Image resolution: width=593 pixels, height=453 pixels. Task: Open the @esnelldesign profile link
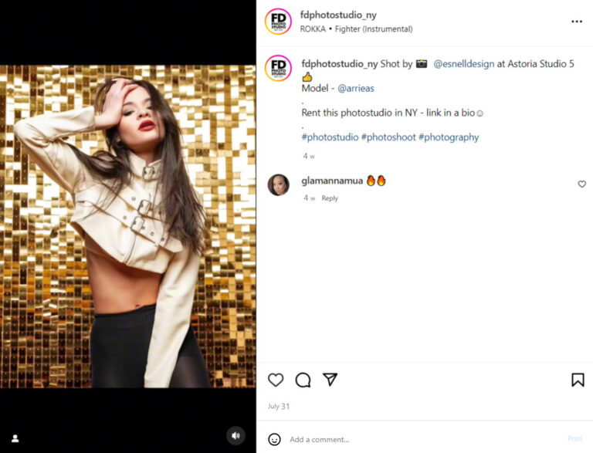(x=463, y=64)
